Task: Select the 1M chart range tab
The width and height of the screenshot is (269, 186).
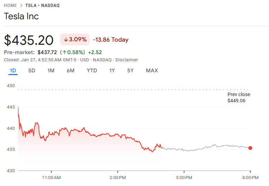Action: (x=51, y=71)
